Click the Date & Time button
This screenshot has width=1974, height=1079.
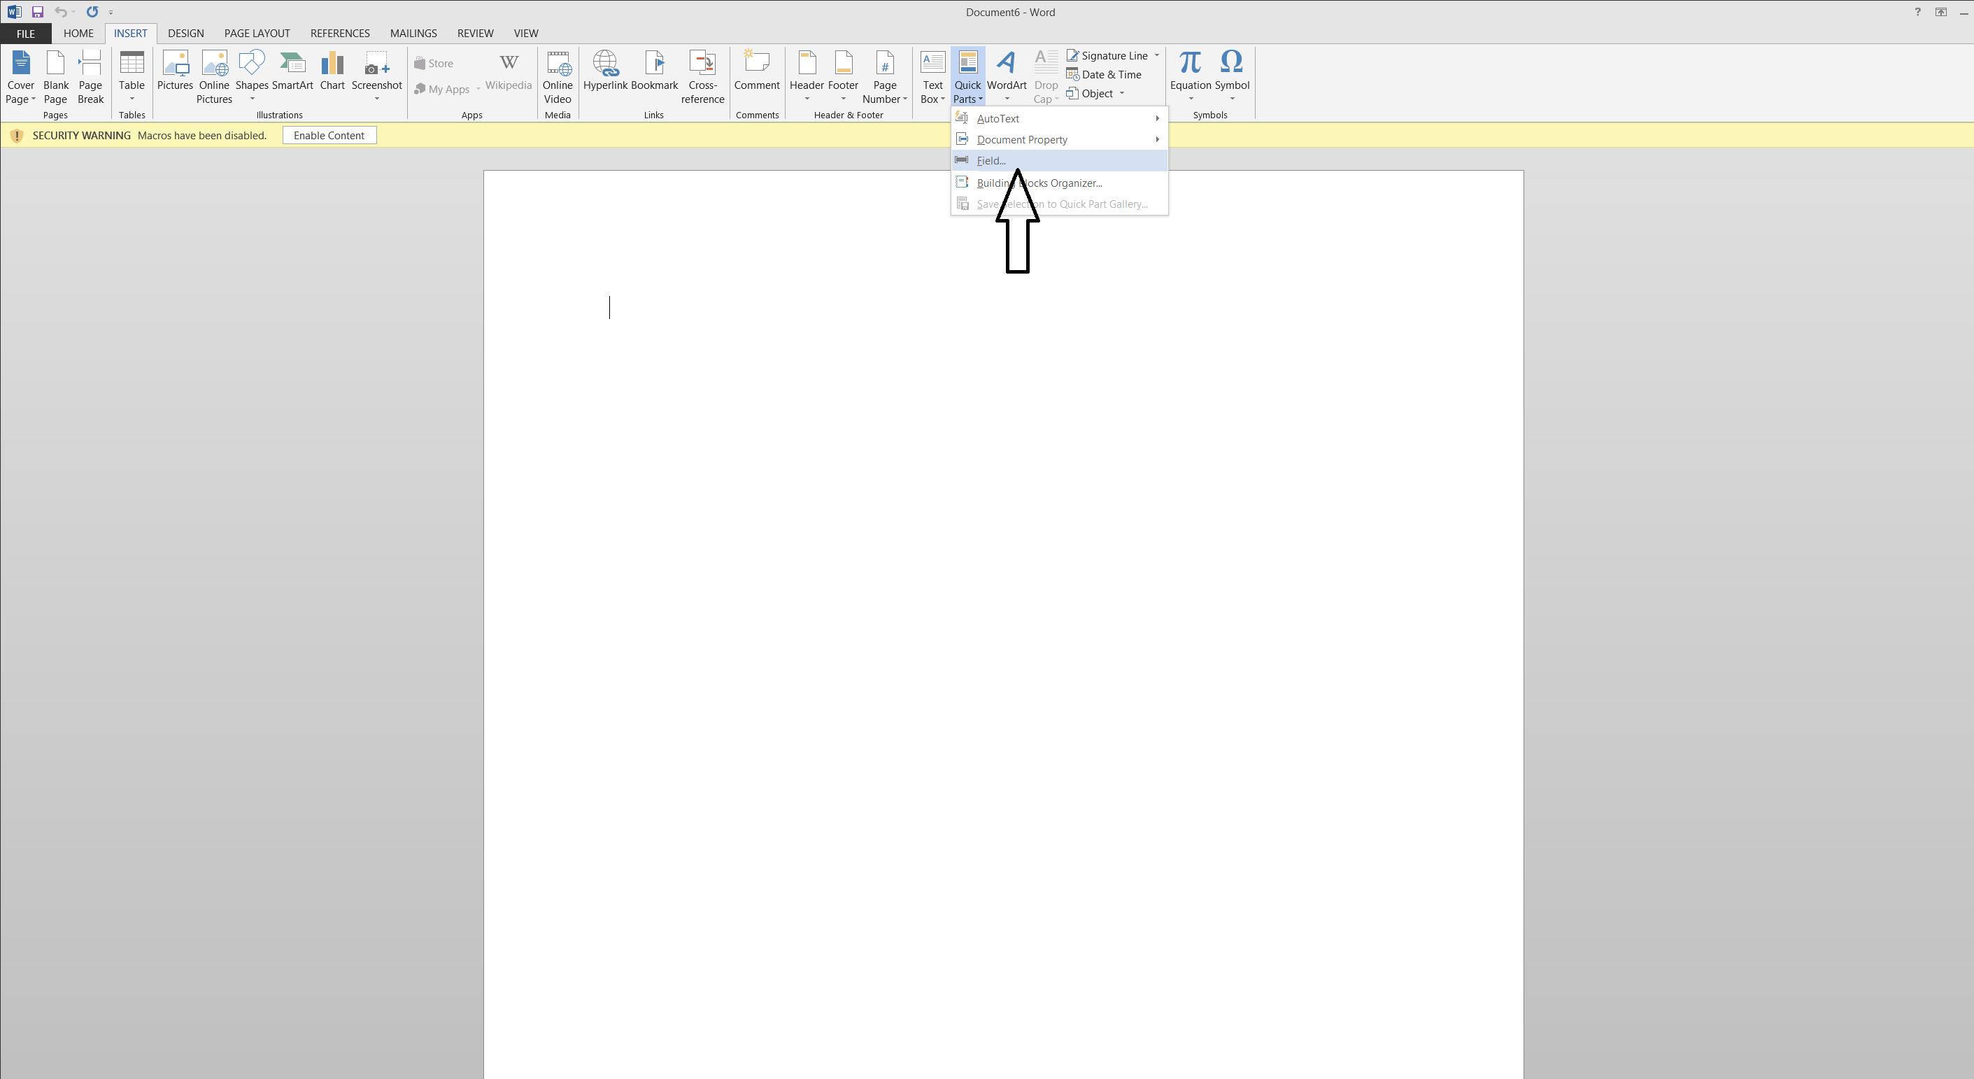(x=1111, y=74)
